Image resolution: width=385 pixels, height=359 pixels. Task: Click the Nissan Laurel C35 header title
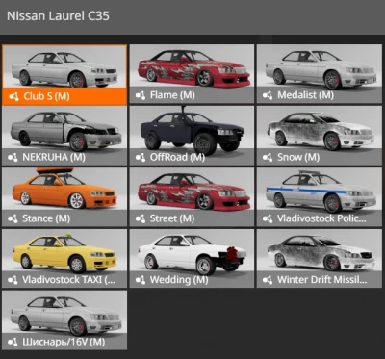[x=58, y=16]
